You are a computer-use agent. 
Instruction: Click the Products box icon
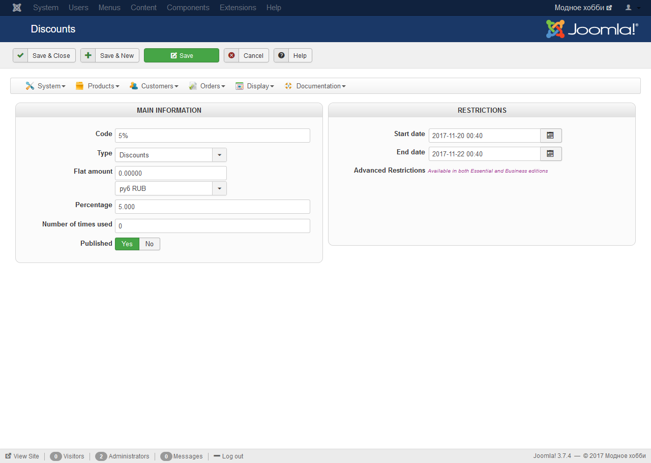[x=79, y=86]
